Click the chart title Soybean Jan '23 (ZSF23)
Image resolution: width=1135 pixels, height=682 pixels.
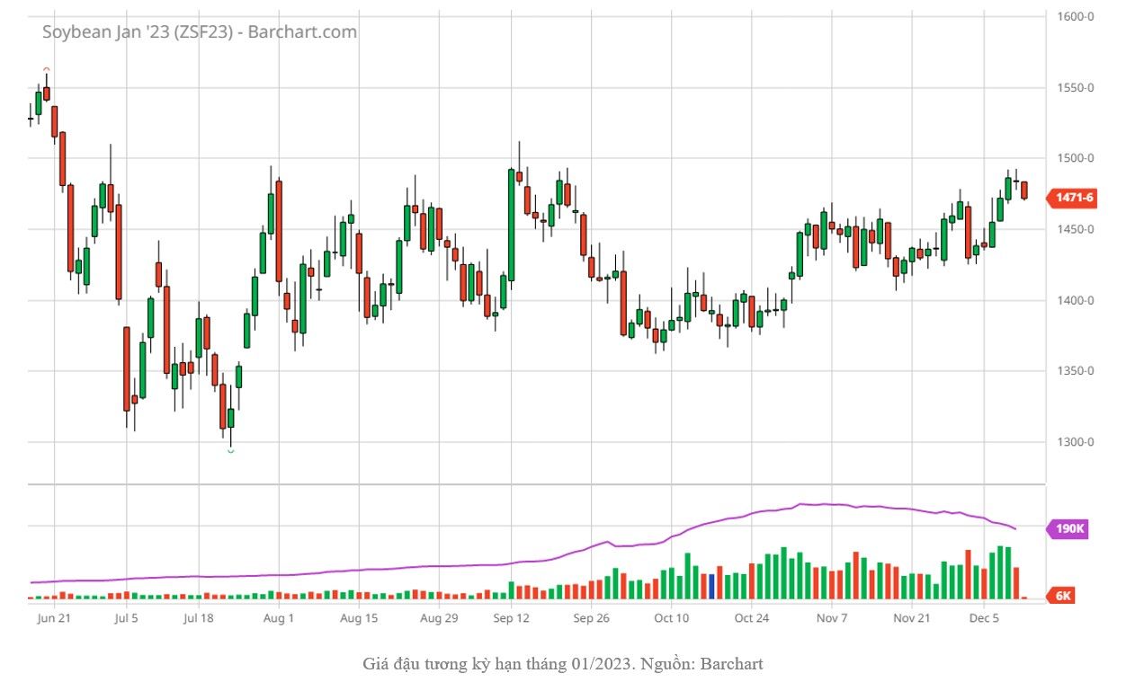[x=200, y=32]
